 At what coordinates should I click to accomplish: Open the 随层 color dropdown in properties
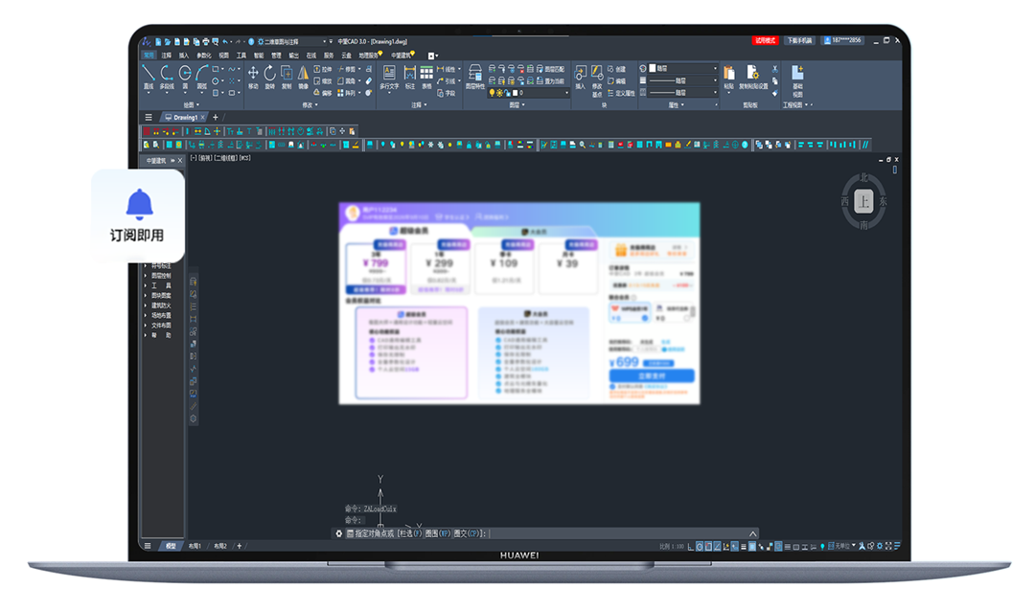point(683,69)
